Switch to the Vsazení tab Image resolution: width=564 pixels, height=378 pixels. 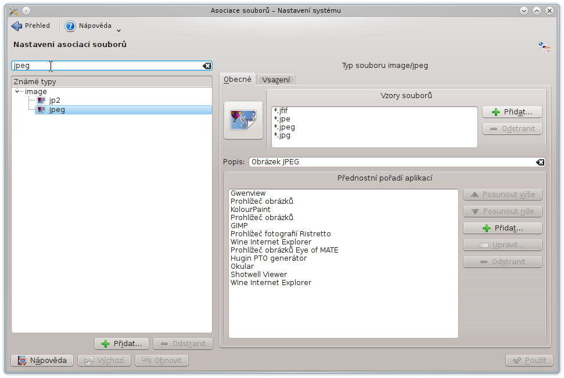click(x=276, y=80)
